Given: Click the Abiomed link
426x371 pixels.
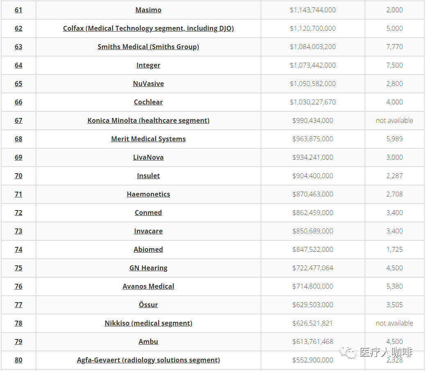Looking at the screenshot, I should coord(148,249).
